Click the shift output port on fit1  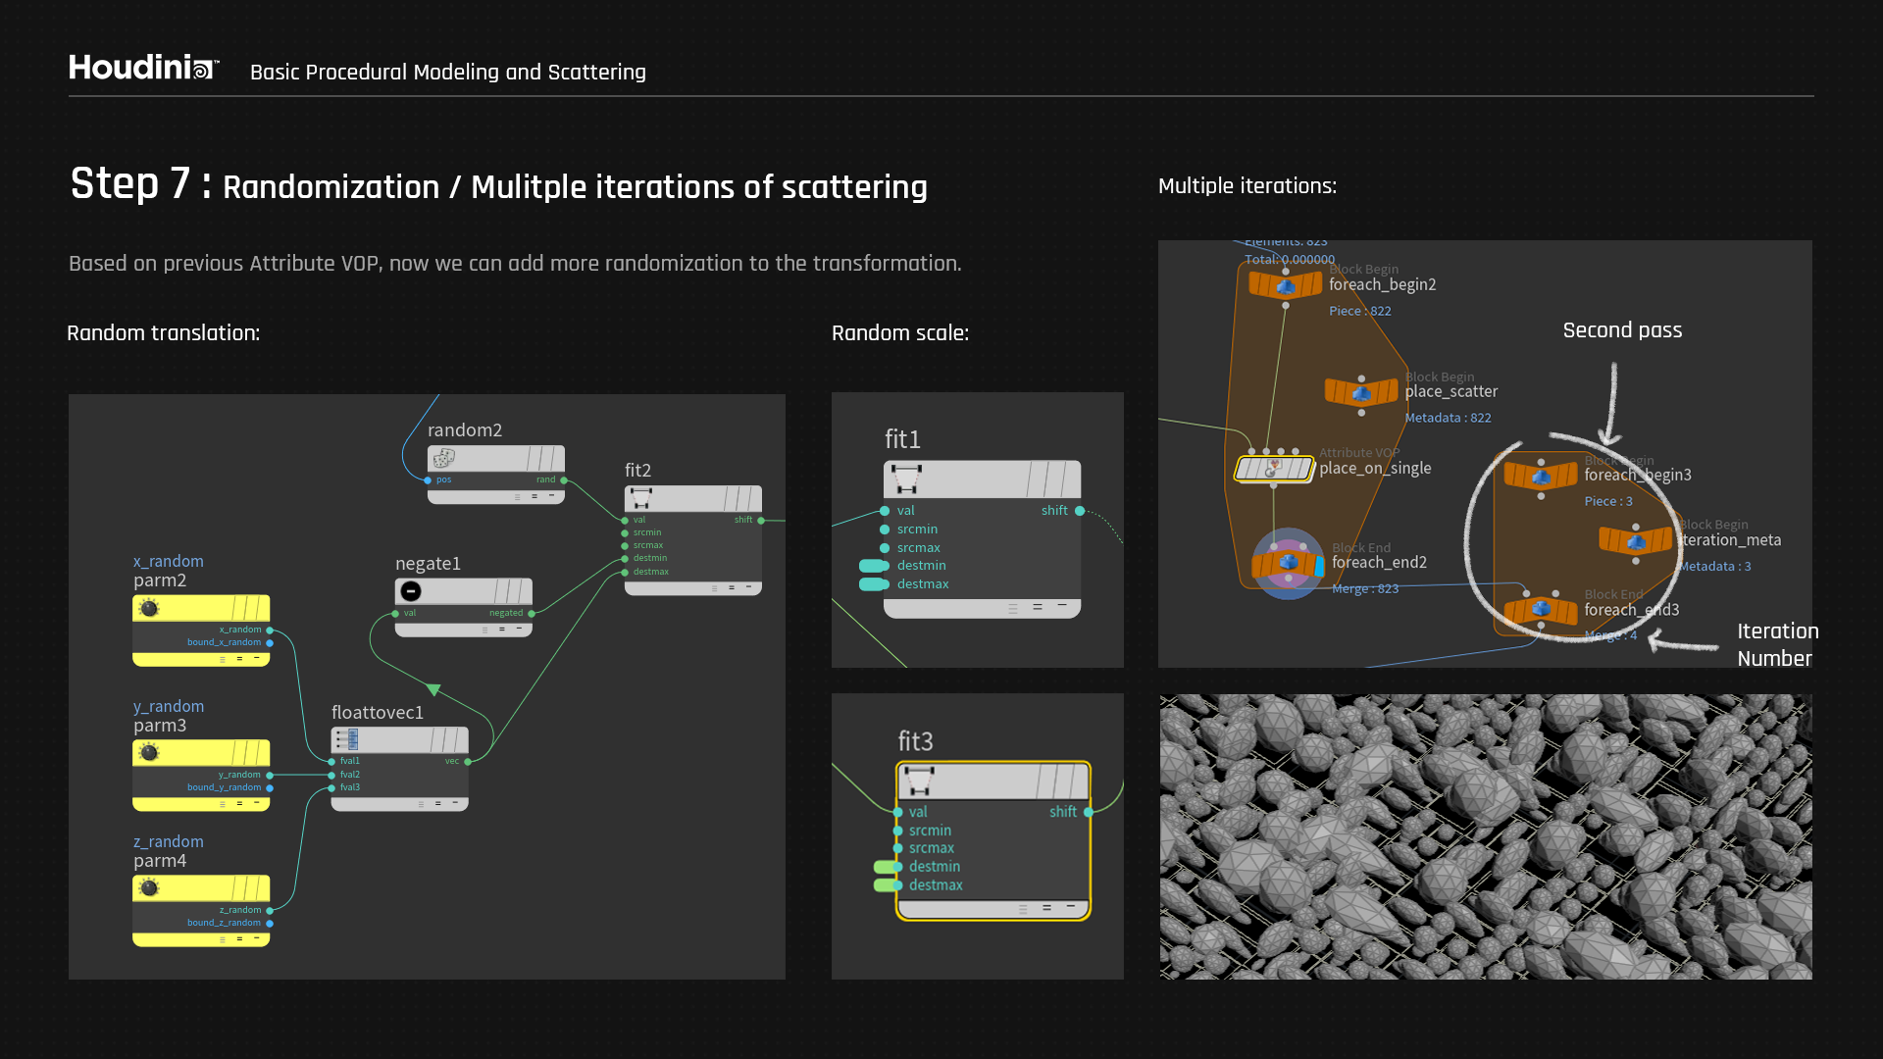(x=1080, y=511)
